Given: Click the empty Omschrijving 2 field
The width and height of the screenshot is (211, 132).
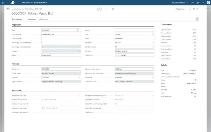Looking at the screenshot, I should pos(61,39).
